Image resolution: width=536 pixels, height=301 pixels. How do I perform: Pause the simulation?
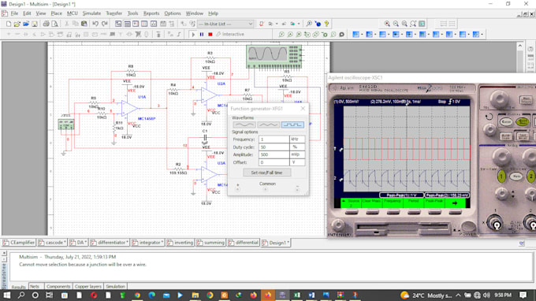(202, 35)
